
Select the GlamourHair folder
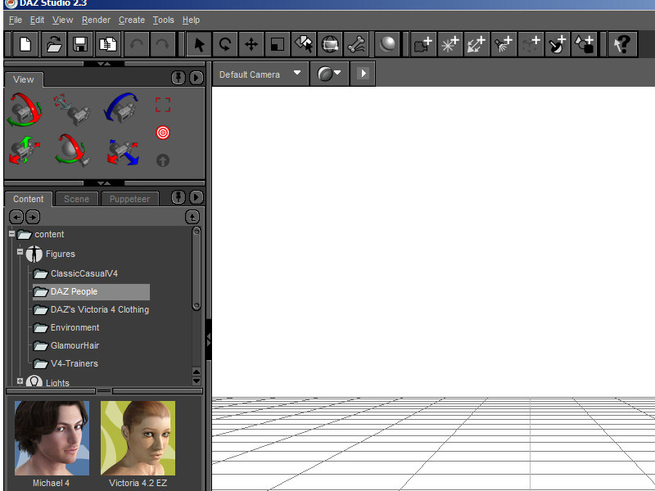pyautogui.click(x=75, y=345)
